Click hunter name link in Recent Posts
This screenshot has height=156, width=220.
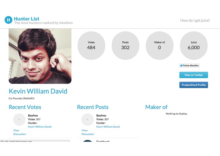pos(108,127)
